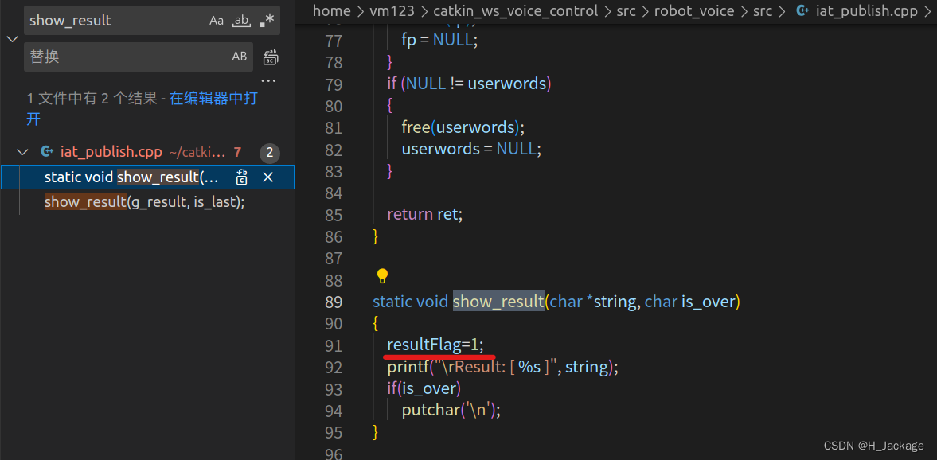This screenshot has height=460, width=937.
Task: Toggle search details ellipsis
Action: click(x=268, y=80)
